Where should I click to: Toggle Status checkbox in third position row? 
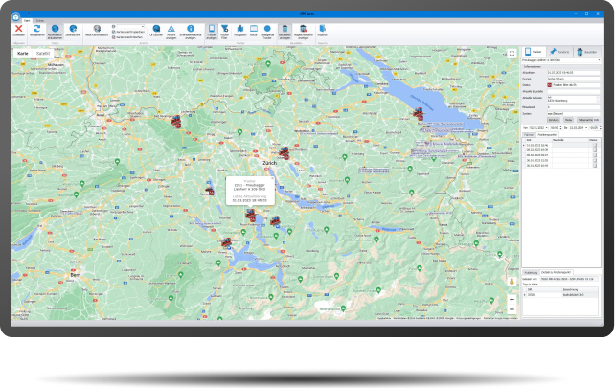click(595, 155)
